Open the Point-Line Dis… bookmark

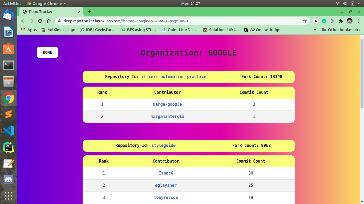(x=180, y=30)
